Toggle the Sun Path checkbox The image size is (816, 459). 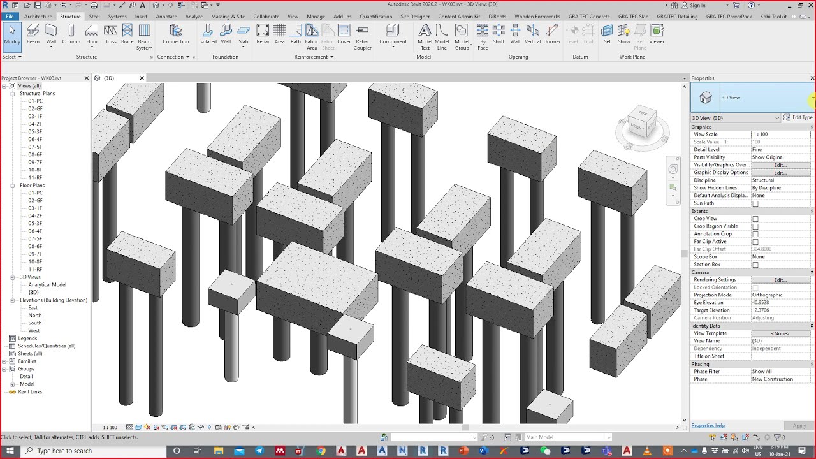(x=755, y=203)
